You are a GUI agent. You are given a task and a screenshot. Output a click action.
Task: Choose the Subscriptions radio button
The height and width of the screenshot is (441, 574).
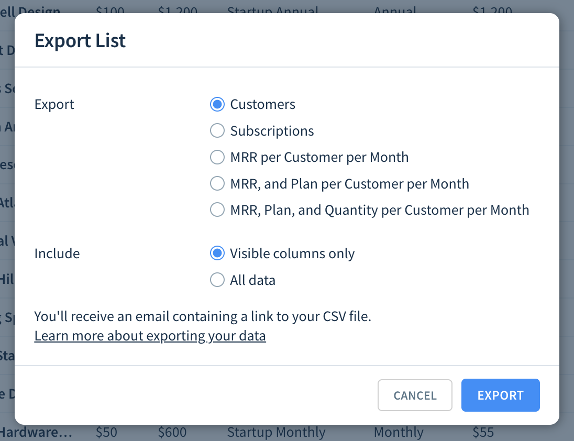tap(217, 130)
